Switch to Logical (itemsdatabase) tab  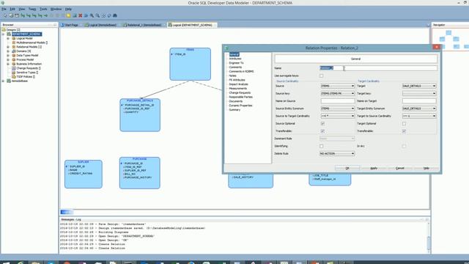(x=100, y=25)
